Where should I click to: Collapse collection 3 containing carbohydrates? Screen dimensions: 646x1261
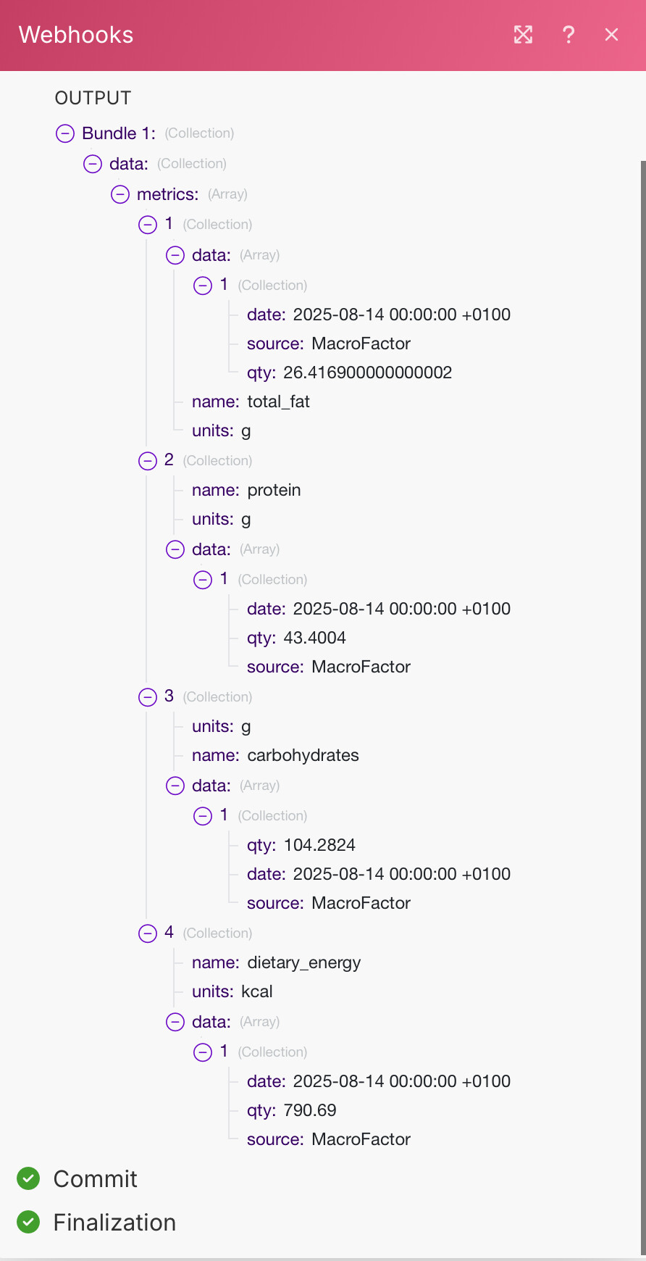(148, 697)
